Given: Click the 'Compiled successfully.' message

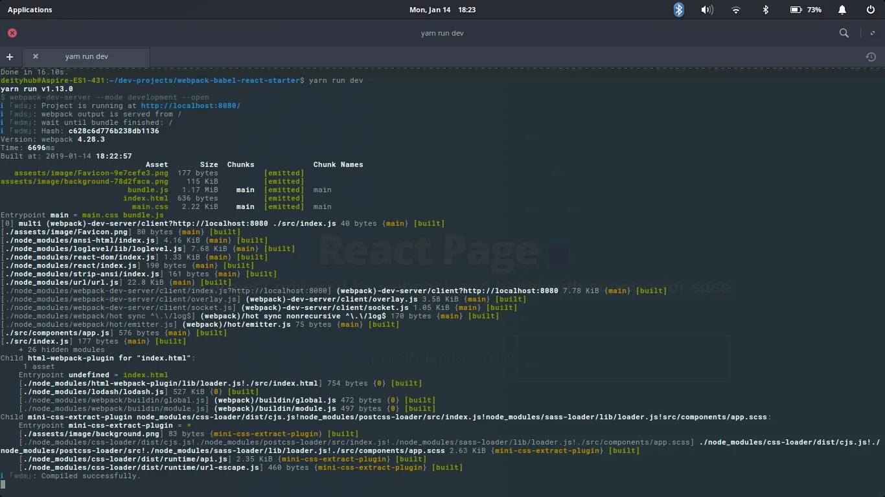Looking at the screenshot, I should click(91, 476).
